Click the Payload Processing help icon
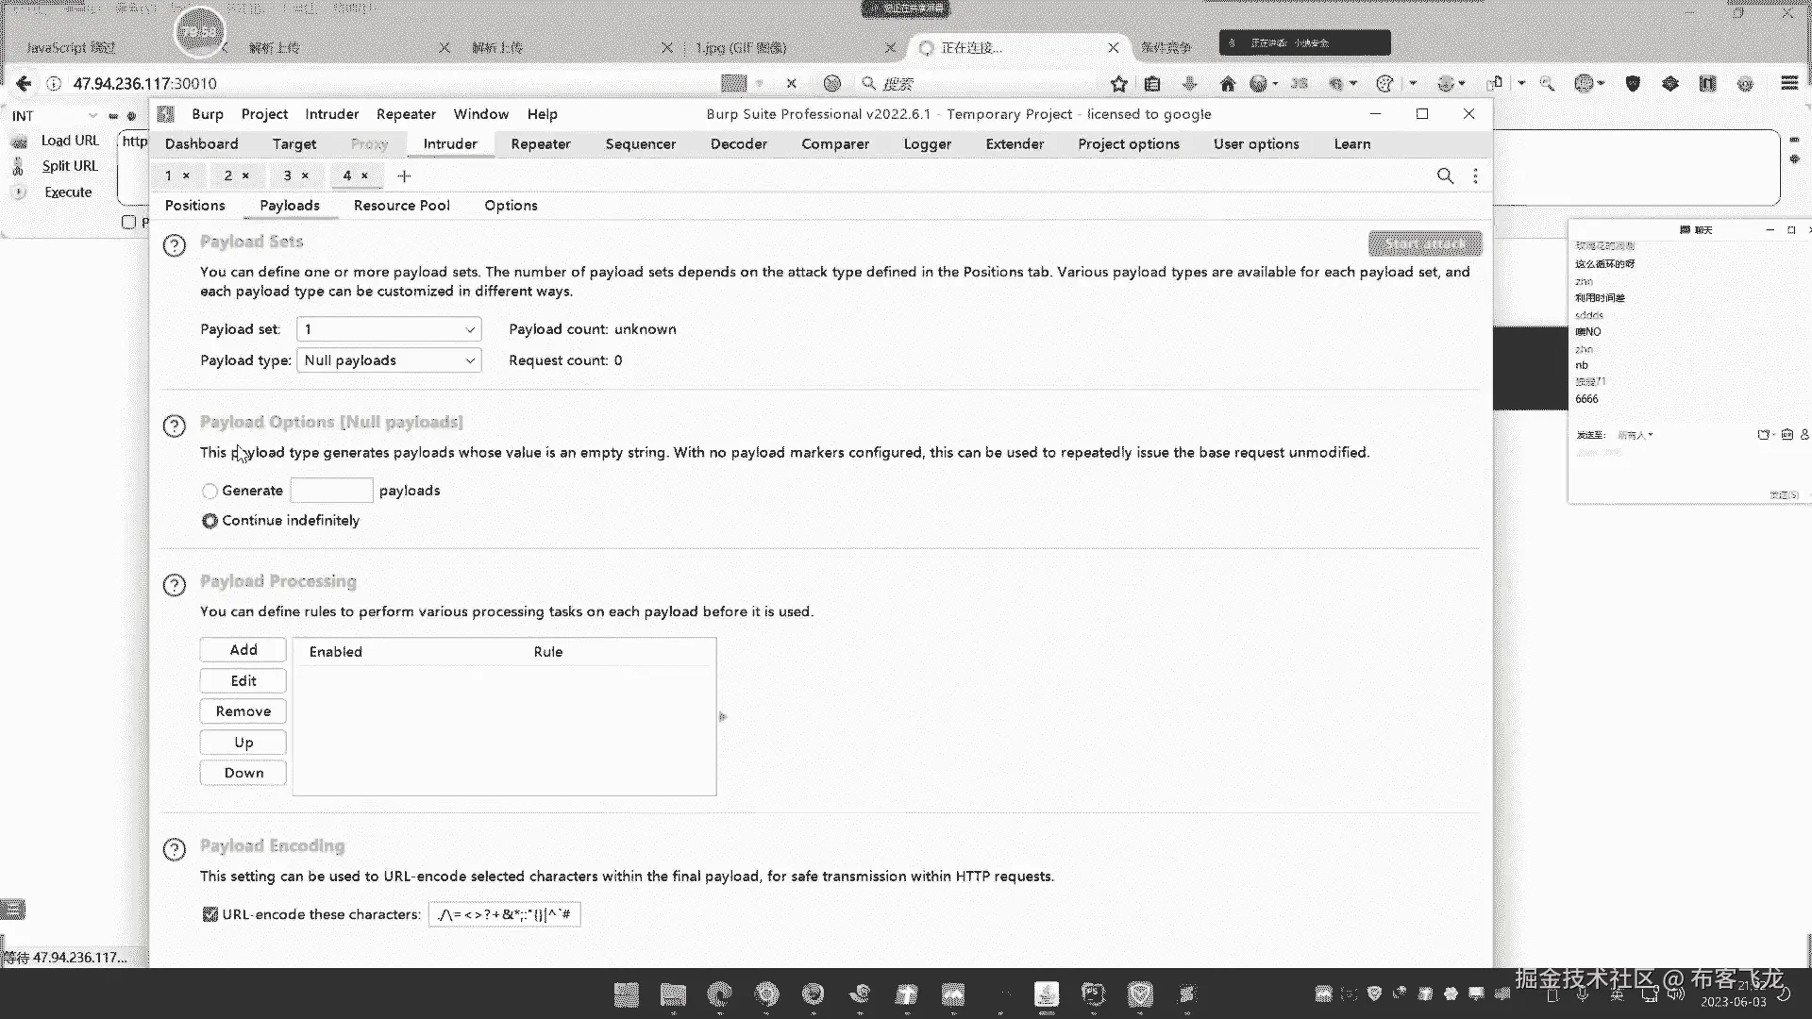 [175, 585]
